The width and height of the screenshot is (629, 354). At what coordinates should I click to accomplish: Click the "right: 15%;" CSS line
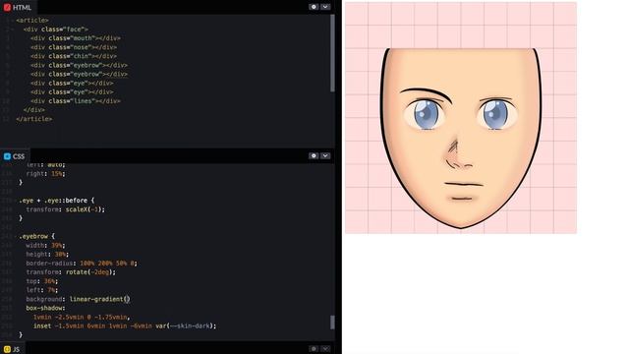click(x=45, y=174)
